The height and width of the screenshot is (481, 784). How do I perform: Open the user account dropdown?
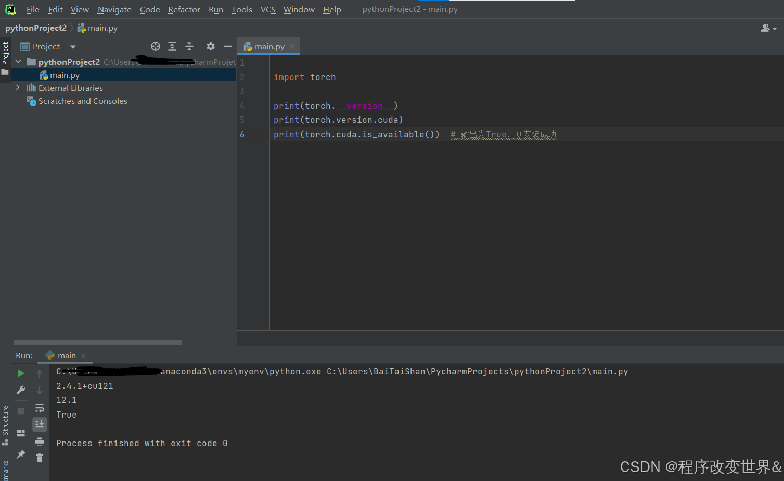768,28
